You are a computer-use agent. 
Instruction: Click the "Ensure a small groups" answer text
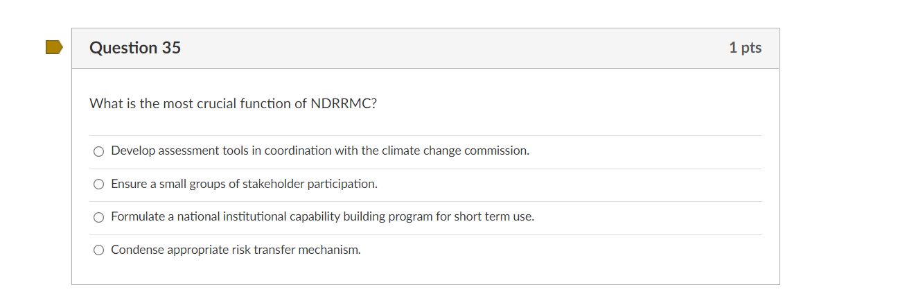tap(244, 184)
